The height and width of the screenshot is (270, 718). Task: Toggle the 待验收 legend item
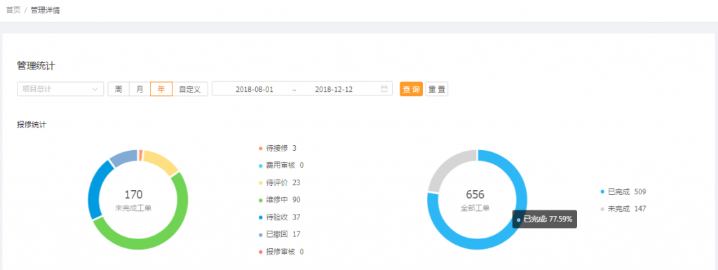tap(279, 217)
